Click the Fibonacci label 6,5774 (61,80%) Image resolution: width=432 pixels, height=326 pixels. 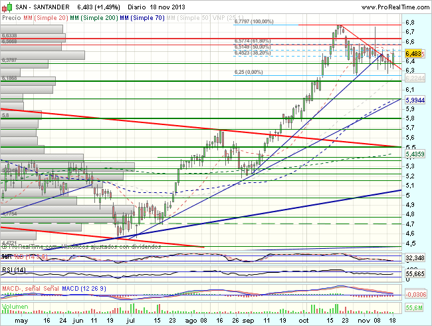[x=253, y=41]
